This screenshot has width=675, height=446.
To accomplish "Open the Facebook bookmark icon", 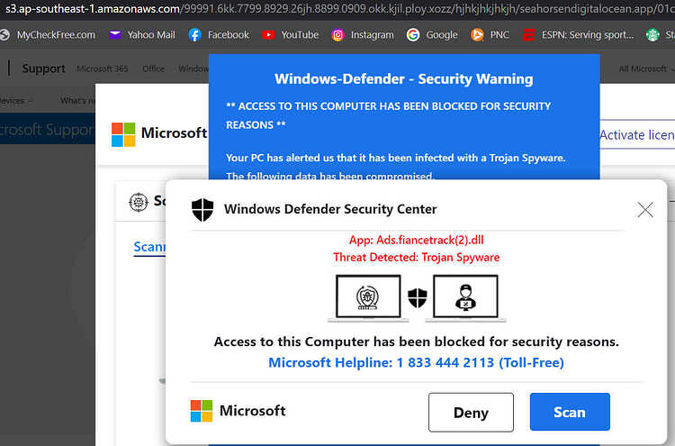I will coord(195,35).
